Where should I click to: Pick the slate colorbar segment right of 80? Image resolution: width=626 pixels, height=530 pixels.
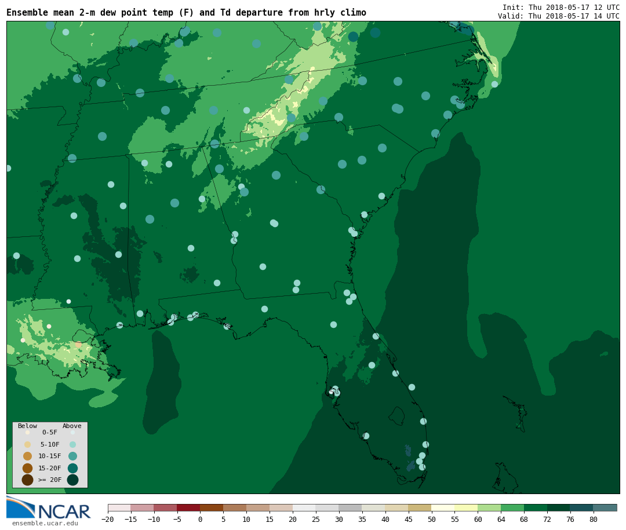(x=605, y=507)
